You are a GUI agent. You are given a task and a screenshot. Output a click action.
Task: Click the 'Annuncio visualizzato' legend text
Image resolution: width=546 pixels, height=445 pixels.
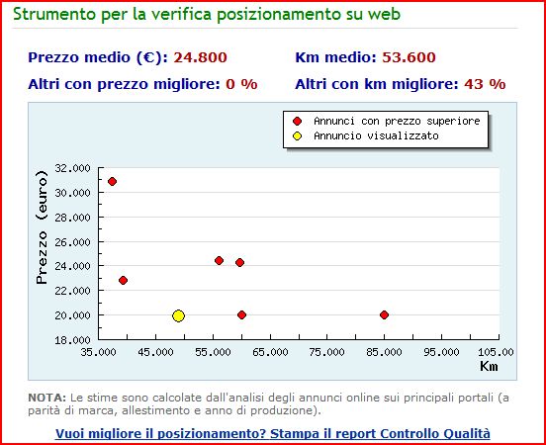(376, 135)
